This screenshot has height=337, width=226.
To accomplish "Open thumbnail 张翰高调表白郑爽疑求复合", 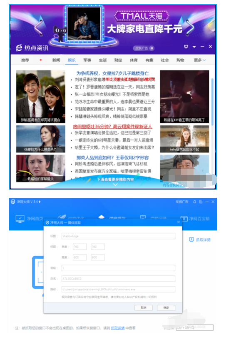I will click(41, 97).
